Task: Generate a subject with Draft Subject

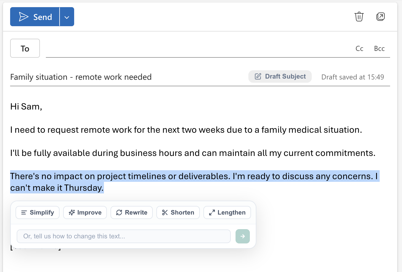Action: [x=280, y=76]
